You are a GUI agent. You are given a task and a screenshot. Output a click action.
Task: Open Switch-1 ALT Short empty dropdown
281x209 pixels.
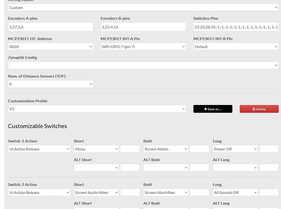click(96, 167)
